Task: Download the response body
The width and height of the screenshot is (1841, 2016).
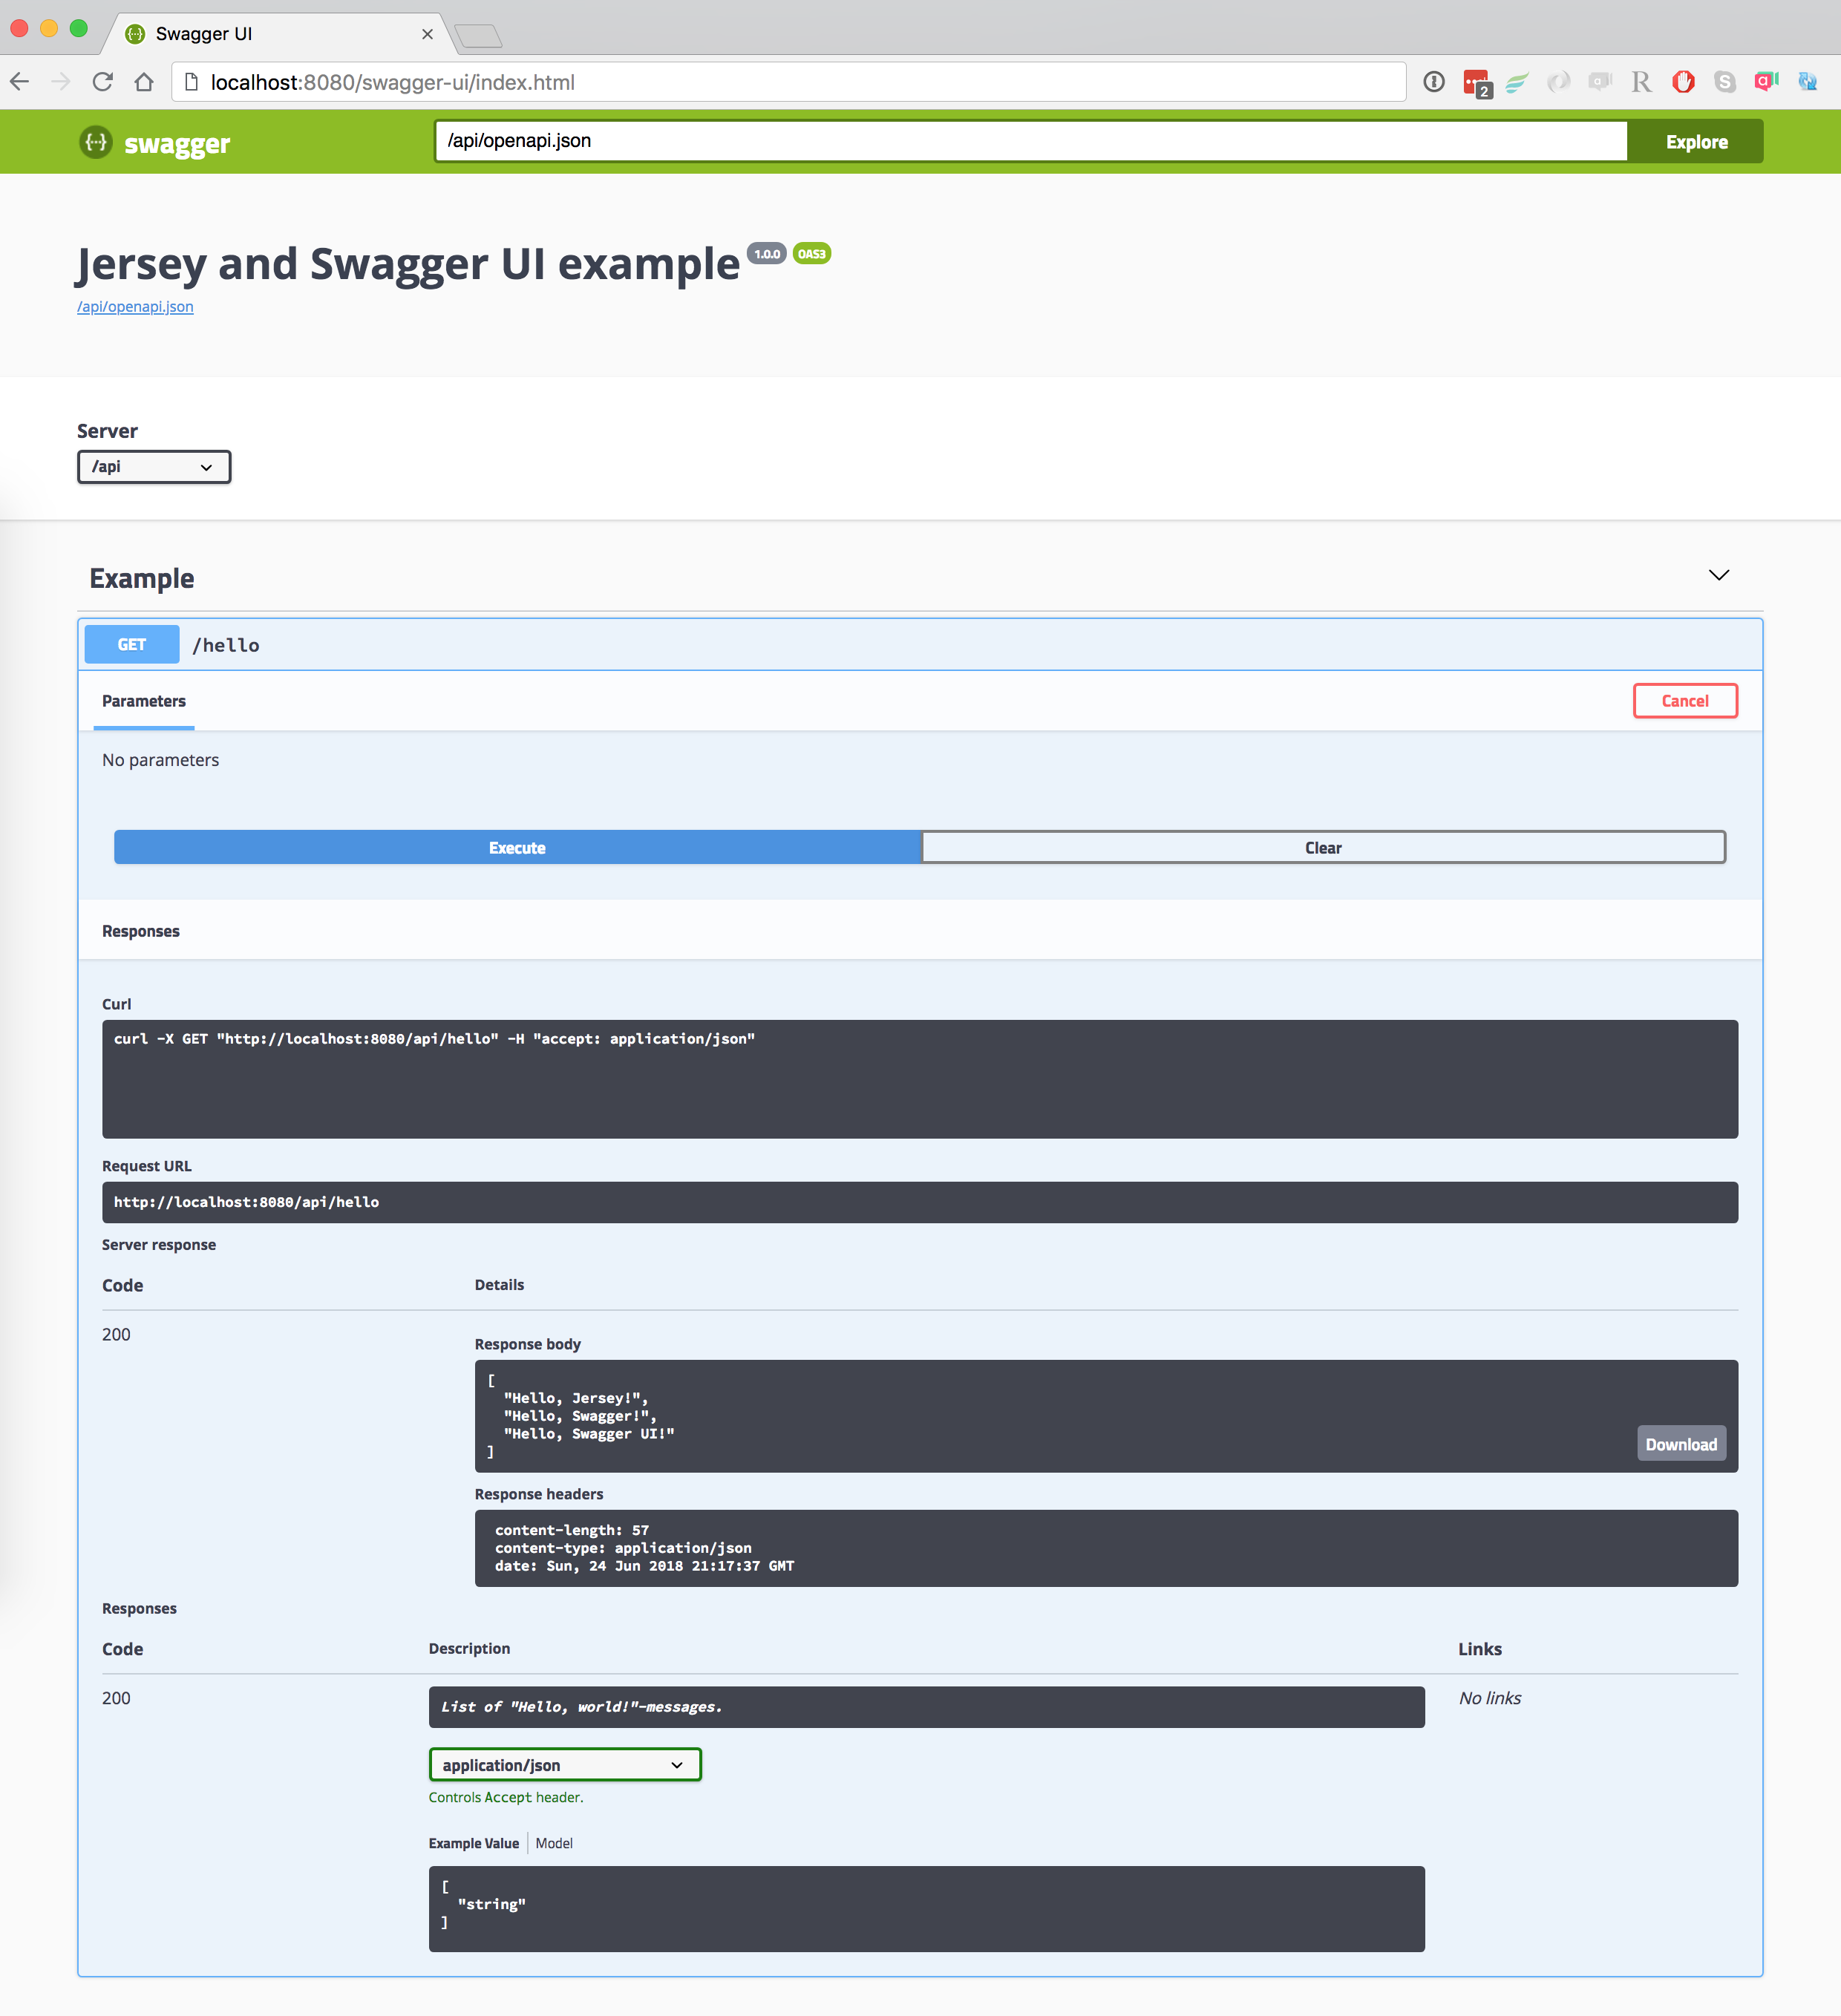Action: click(x=1681, y=1444)
